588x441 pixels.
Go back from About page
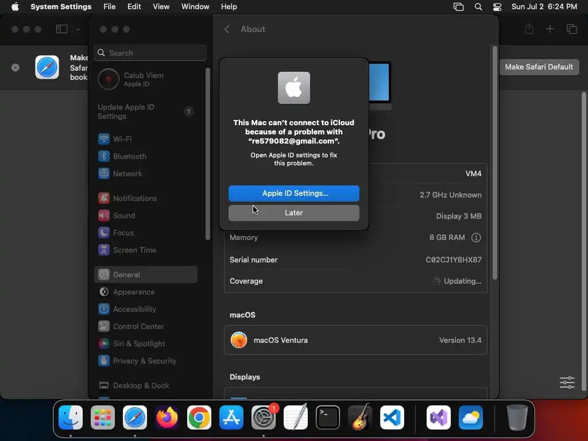[x=227, y=29]
